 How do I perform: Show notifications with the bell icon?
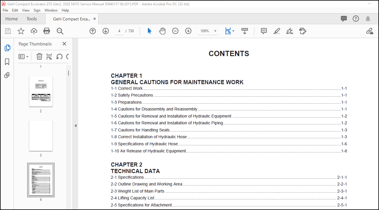coord(368,19)
